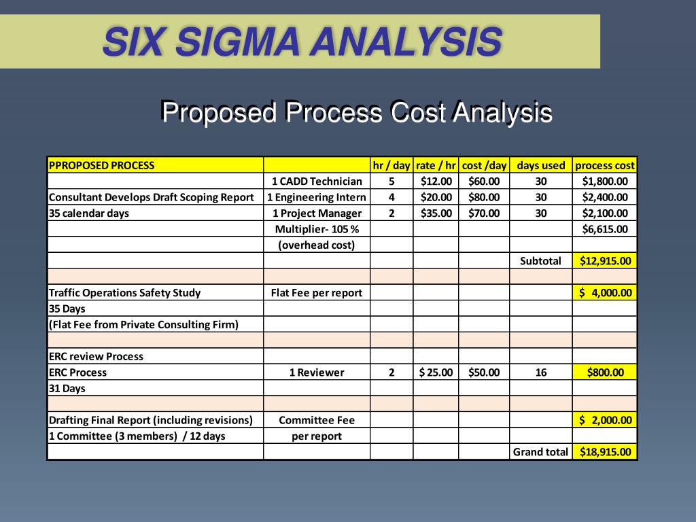
Task: Click the '$50.00' reviewer cost per day cell
Action: click(x=484, y=372)
